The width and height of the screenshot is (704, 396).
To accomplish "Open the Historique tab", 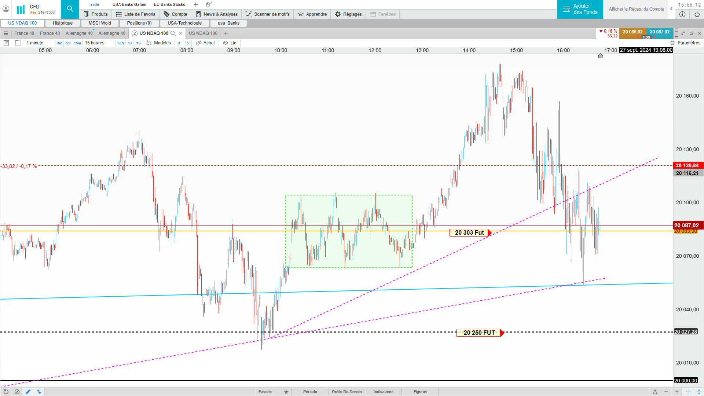I will pyautogui.click(x=63, y=23).
